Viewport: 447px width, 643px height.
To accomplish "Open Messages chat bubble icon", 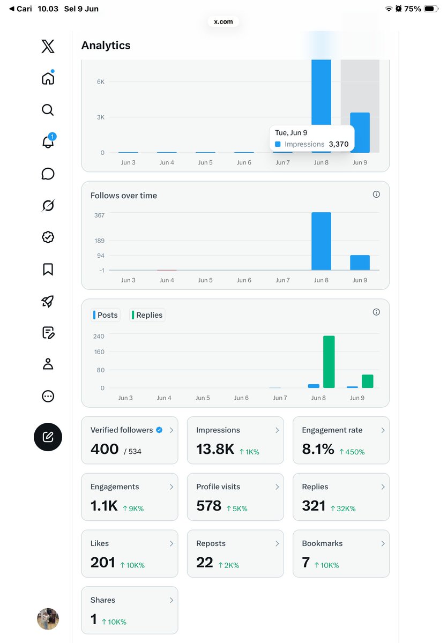I will click(x=48, y=174).
